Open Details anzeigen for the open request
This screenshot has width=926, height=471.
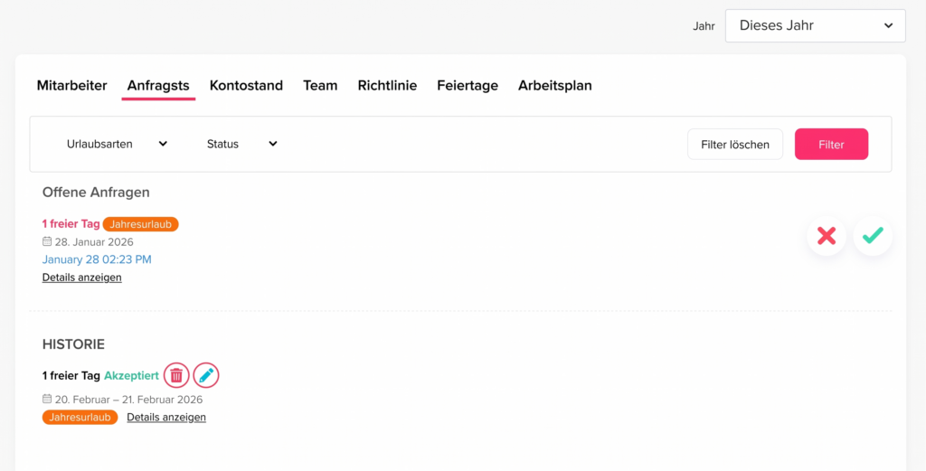click(81, 278)
